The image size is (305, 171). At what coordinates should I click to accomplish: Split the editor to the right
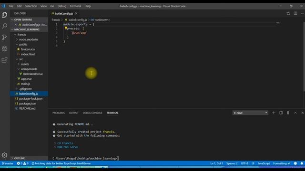point(295,13)
